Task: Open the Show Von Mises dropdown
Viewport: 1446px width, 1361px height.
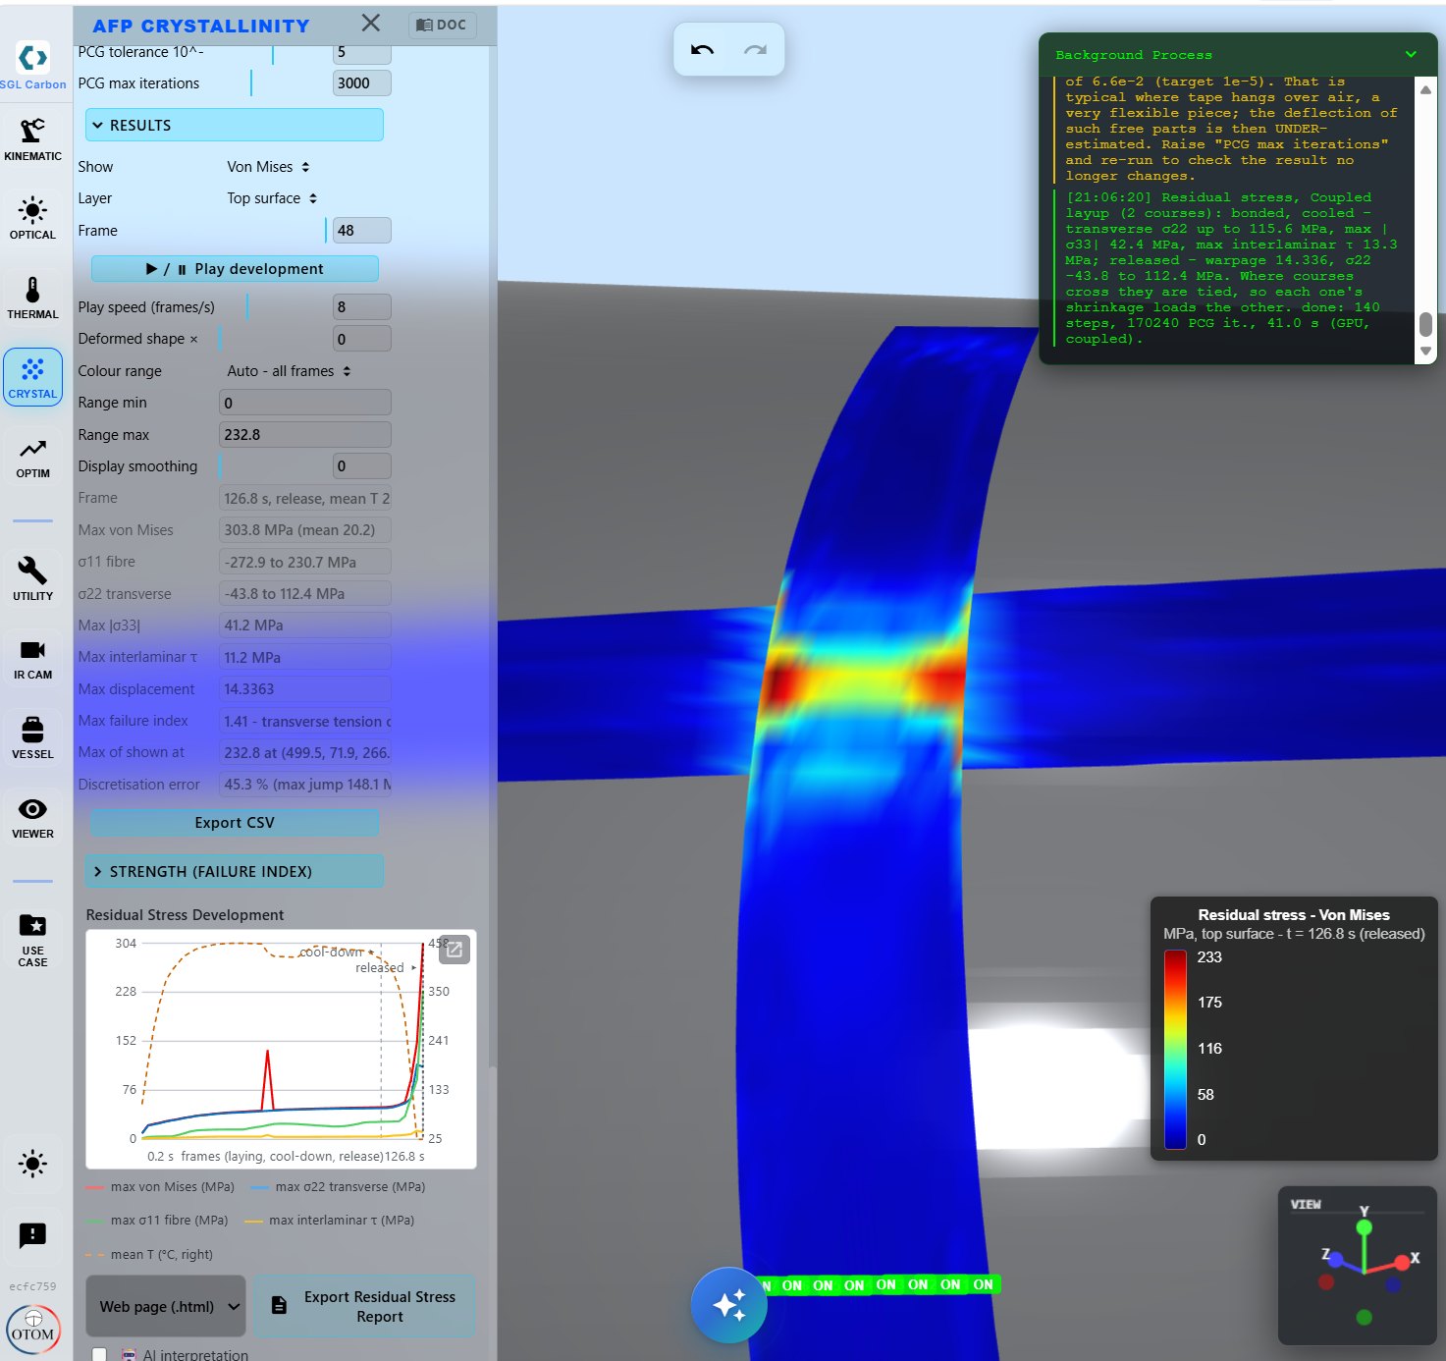Action: [268, 167]
